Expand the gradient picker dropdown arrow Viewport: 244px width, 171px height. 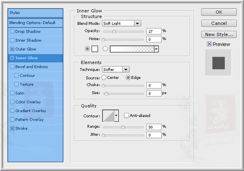(156, 49)
